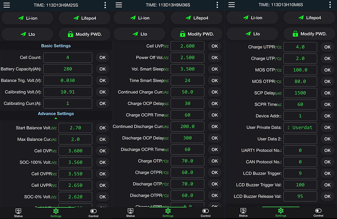337x219 pixels.
Task: Open Status tab under the 113D13H10M6S screen
Action: 243,212
